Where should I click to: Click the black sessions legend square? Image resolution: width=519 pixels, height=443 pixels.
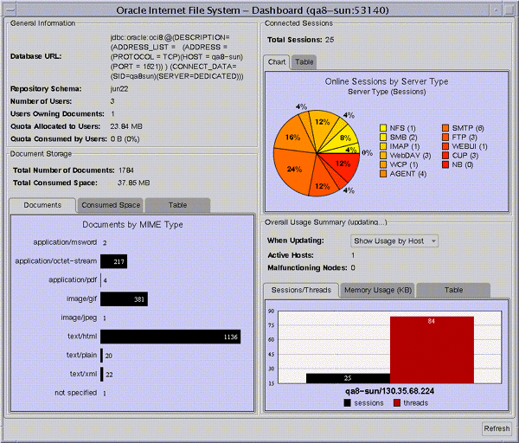347,403
